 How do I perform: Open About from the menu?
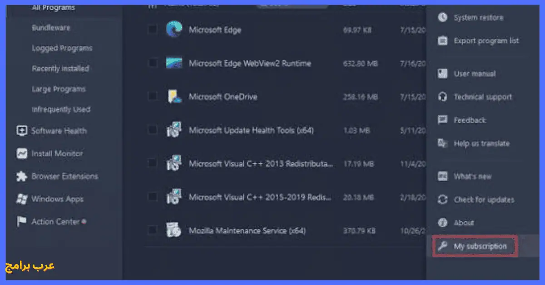coord(464,223)
